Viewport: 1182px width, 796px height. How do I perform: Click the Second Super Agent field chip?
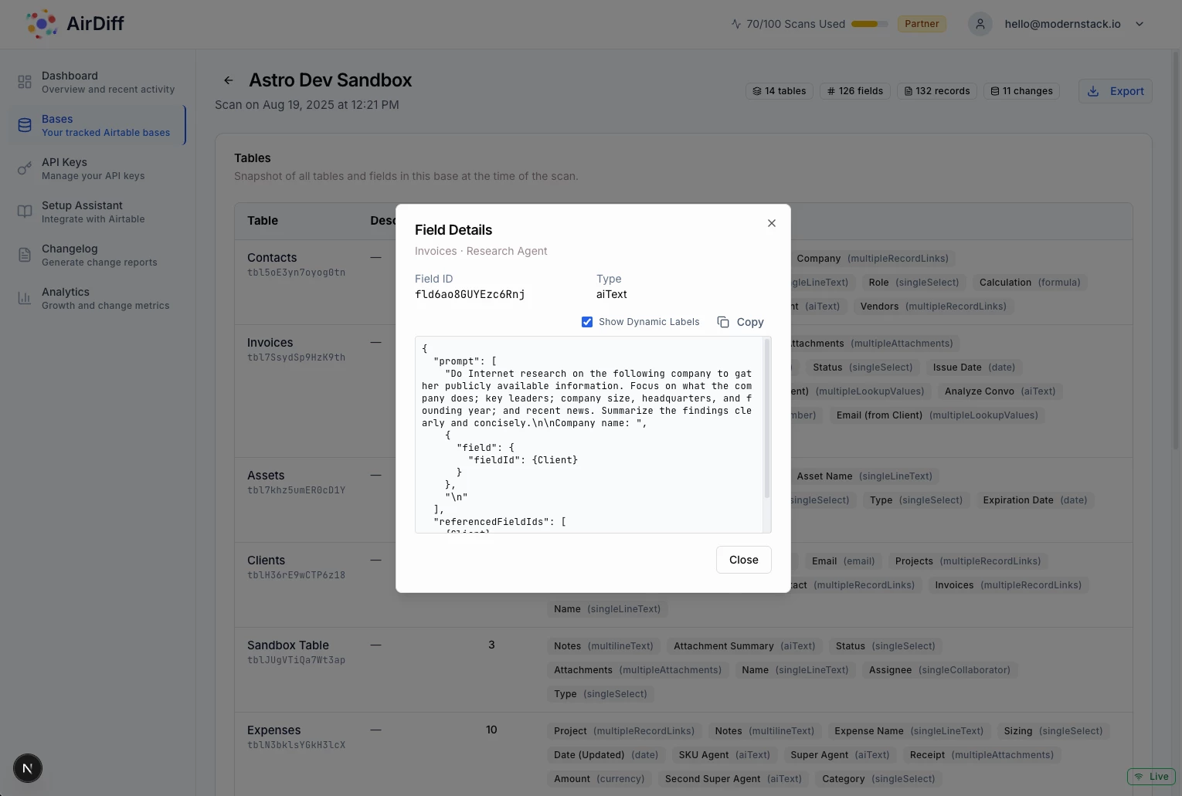733,779
